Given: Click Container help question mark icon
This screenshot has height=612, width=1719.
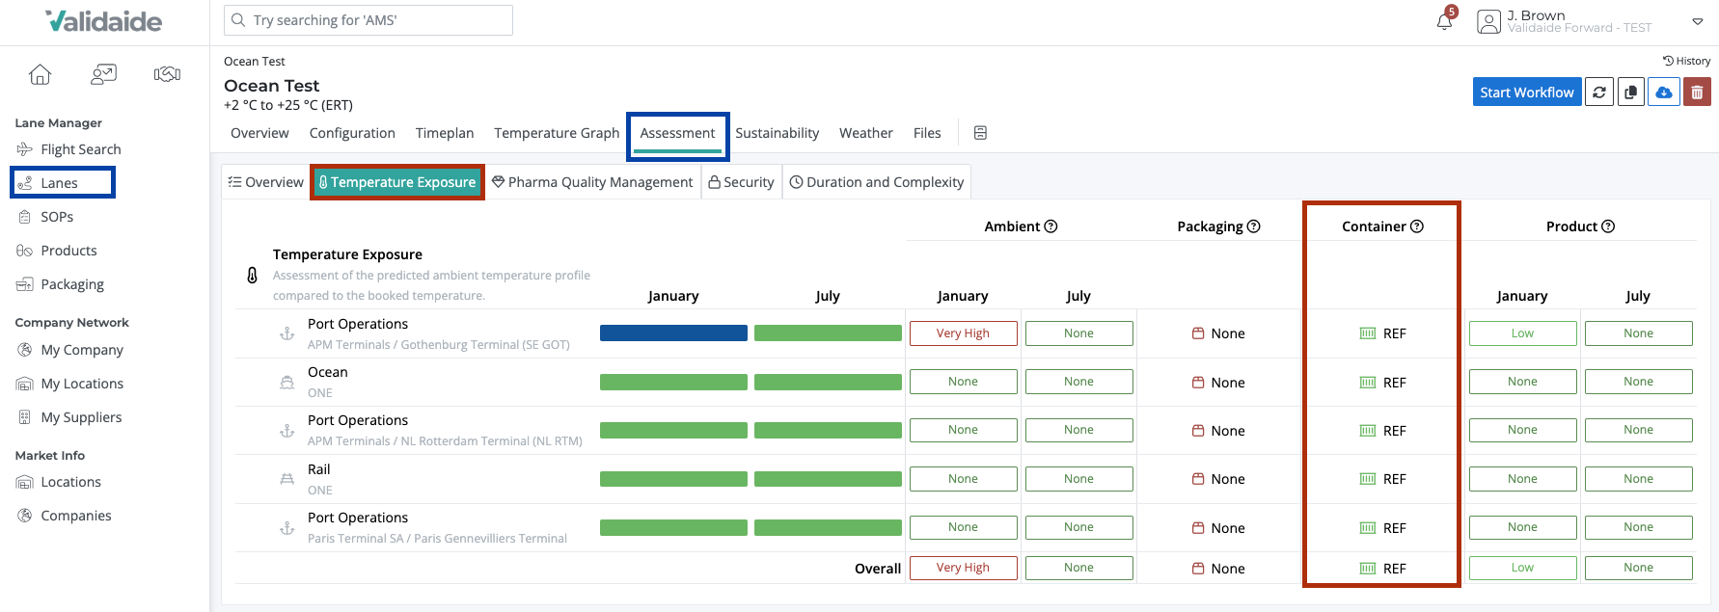Looking at the screenshot, I should (1417, 226).
